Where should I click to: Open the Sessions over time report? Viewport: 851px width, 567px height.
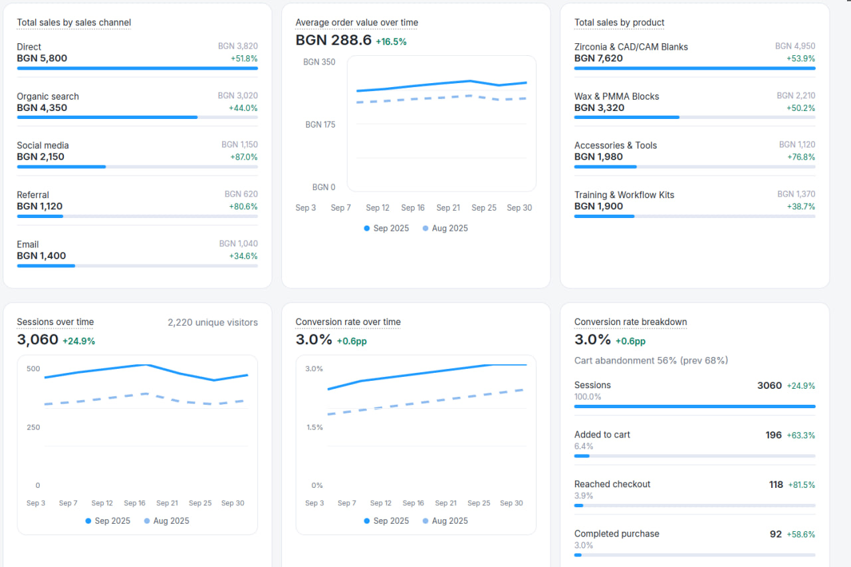click(55, 322)
